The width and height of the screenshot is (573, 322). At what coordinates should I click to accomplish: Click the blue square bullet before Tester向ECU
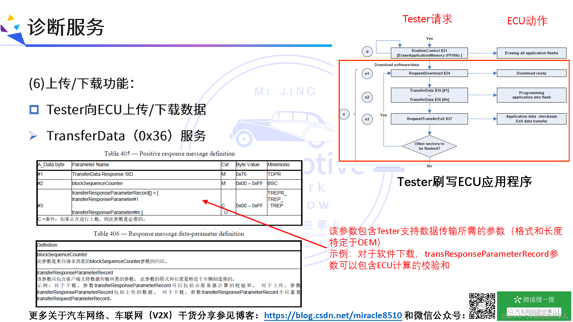34,110
